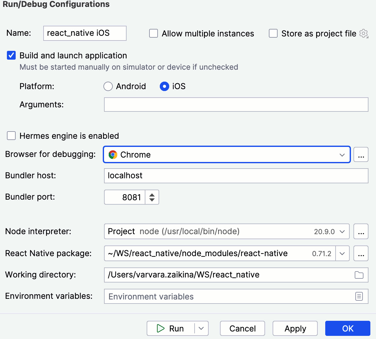The height and width of the screenshot is (339, 376).
Task: Click the ellipsis button beside Browser for debugging
Action: pyautogui.click(x=361, y=154)
